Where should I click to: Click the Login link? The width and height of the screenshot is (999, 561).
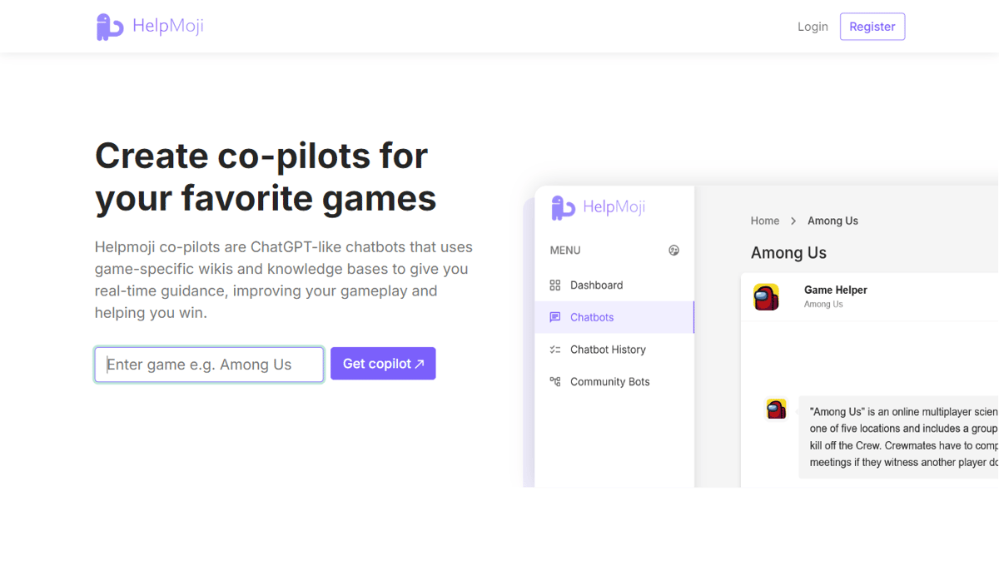click(x=813, y=27)
